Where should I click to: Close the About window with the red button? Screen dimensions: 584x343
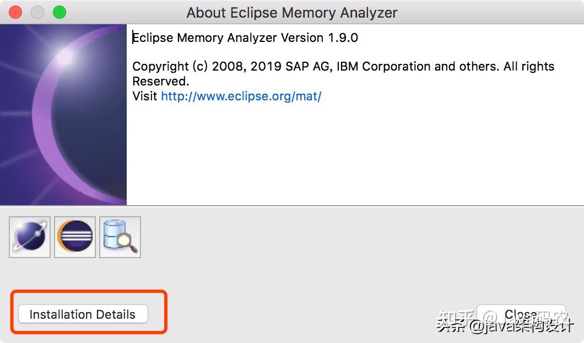16,12
